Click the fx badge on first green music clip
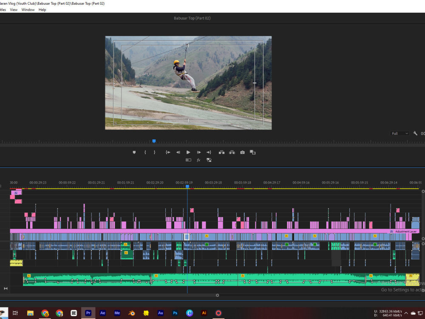 tap(29, 276)
